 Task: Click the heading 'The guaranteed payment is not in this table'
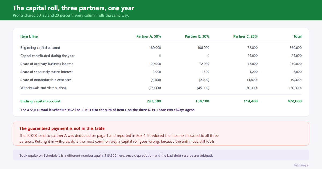[x=62, y=128]
